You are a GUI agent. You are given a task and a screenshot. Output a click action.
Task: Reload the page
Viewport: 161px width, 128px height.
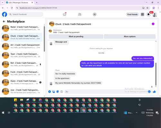[x=12, y=8]
